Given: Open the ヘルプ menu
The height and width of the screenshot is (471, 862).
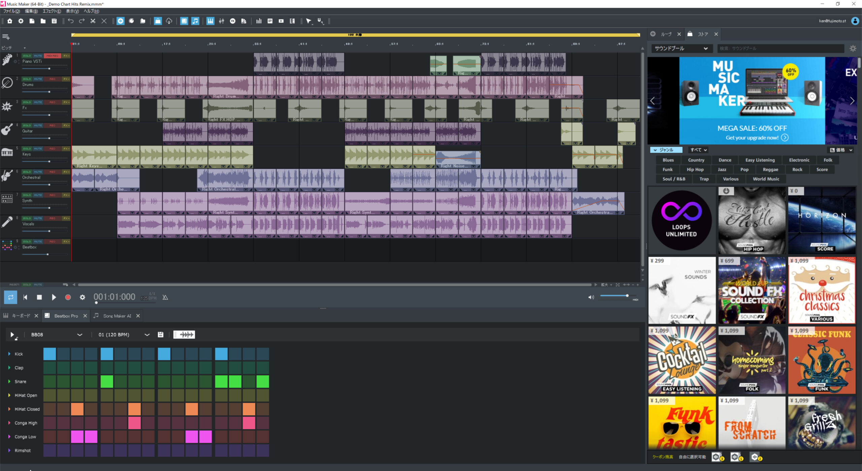Looking at the screenshot, I should click(91, 11).
